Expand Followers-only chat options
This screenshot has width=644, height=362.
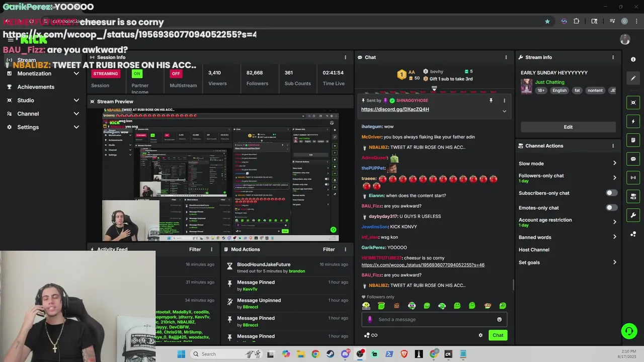tap(614, 177)
